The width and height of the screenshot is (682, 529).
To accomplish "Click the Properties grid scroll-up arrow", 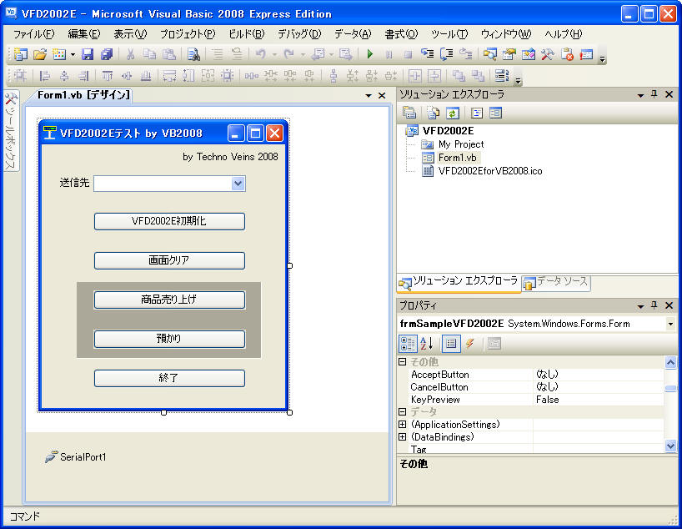I will pyautogui.click(x=670, y=362).
